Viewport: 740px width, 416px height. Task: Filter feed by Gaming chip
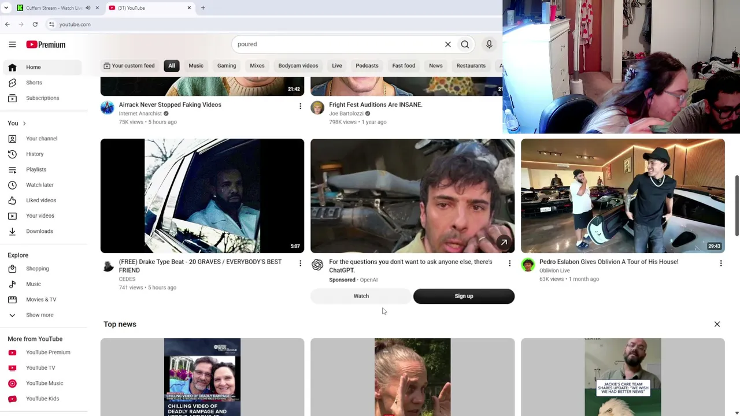tap(227, 66)
